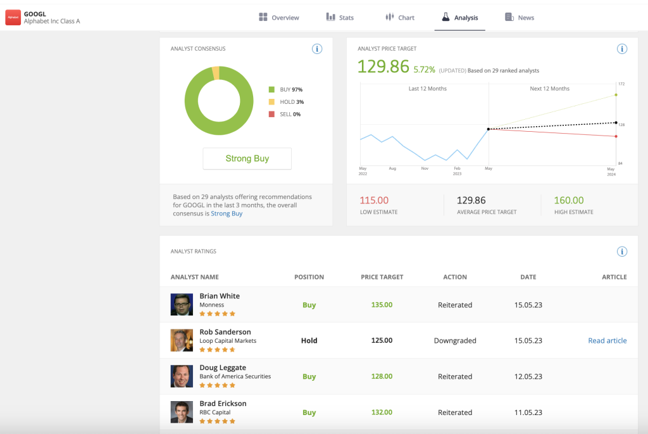Image resolution: width=648 pixels, height=434 pixels.
Task: Switch to the Stats tab
Action: [x=340, y=17]
